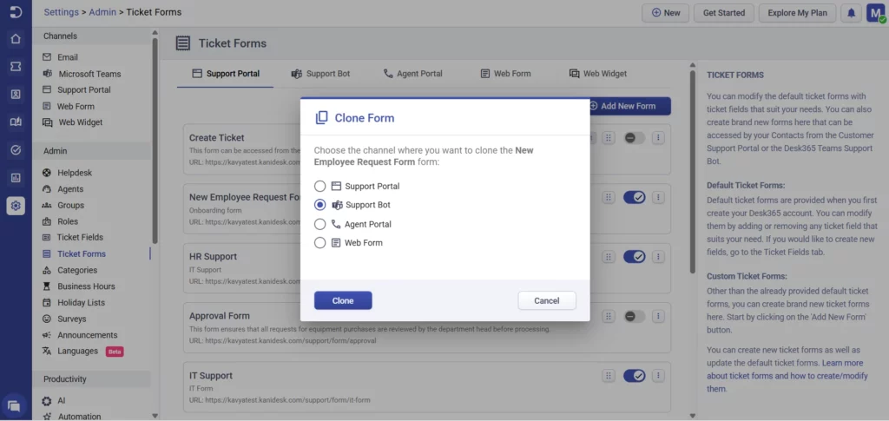The height and width of the screenshot is (421, 889).
Task: Open the New button dropdown
Action: (x=665, y=13)
